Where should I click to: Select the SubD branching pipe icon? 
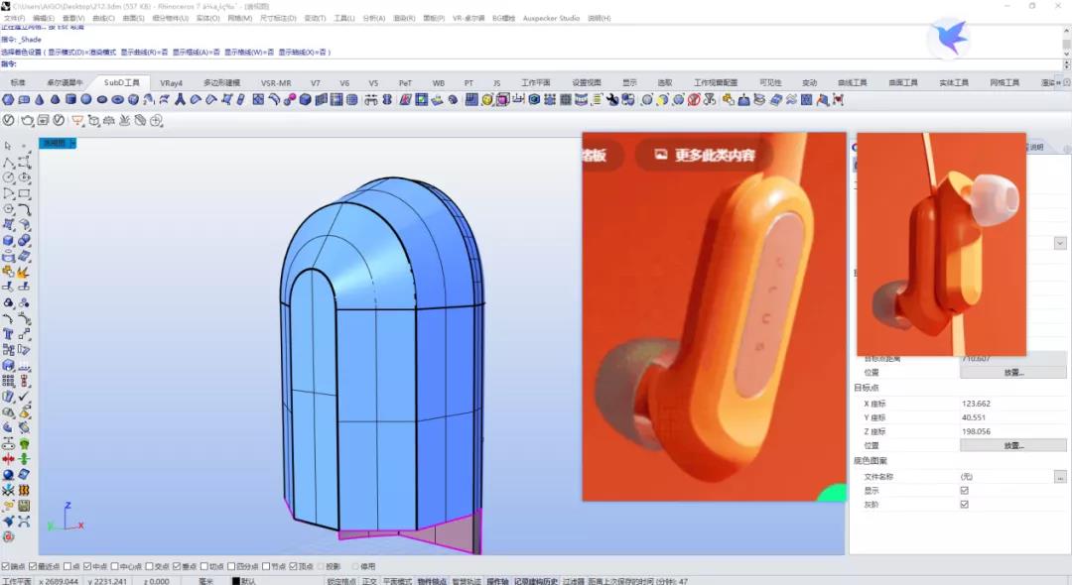tap(180, 100)
